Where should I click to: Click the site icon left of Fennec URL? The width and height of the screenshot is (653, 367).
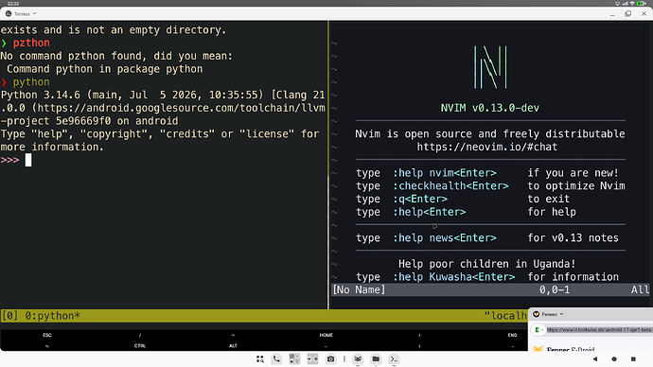[x=538, y=329]
